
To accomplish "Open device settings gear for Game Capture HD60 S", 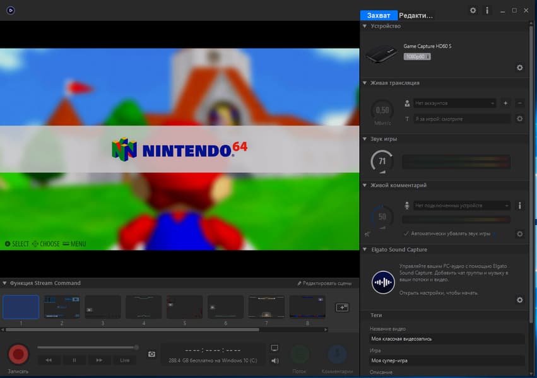I will [x=519, y=68].
